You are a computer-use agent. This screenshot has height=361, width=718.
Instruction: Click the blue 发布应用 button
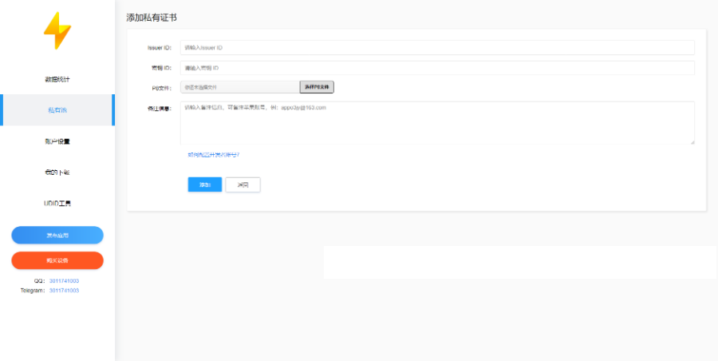coord(57,235)
